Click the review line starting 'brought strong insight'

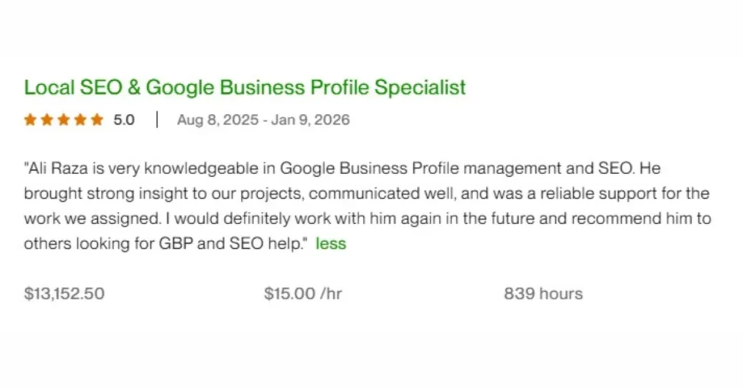pyautogui.click(x=366, y=194)
